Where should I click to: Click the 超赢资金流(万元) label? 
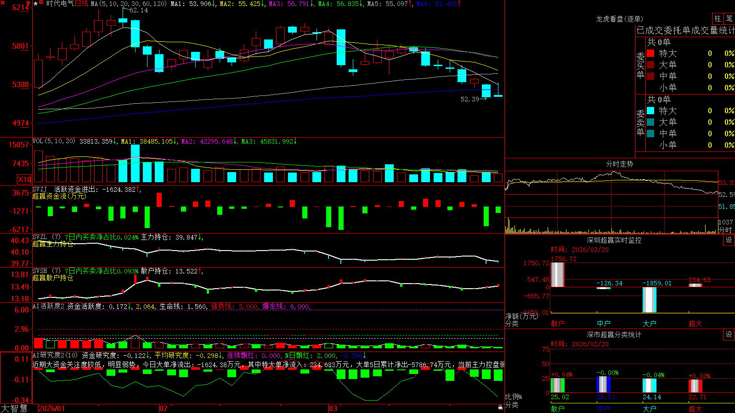59,196
